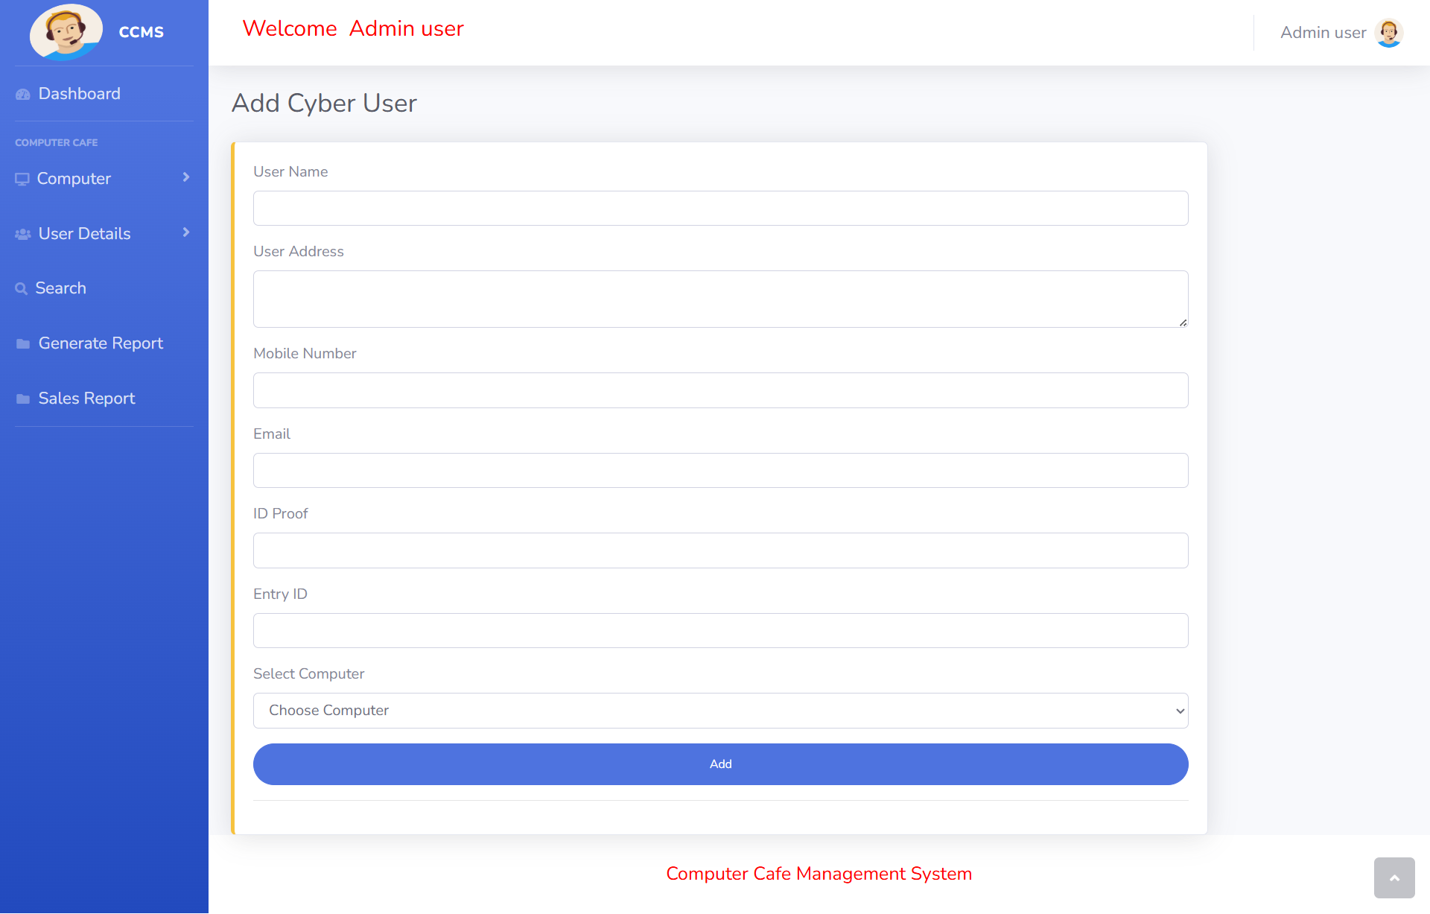This screenshot has width=1430, height=914.
Task: Expand the Computer submenu chevron
Action: 186,177
